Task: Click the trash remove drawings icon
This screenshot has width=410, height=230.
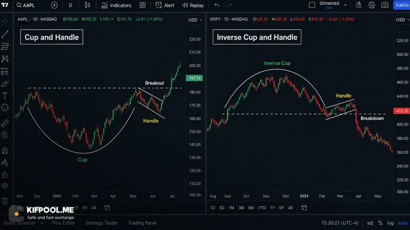Action: pyautogui.click(x=5, y=201)
